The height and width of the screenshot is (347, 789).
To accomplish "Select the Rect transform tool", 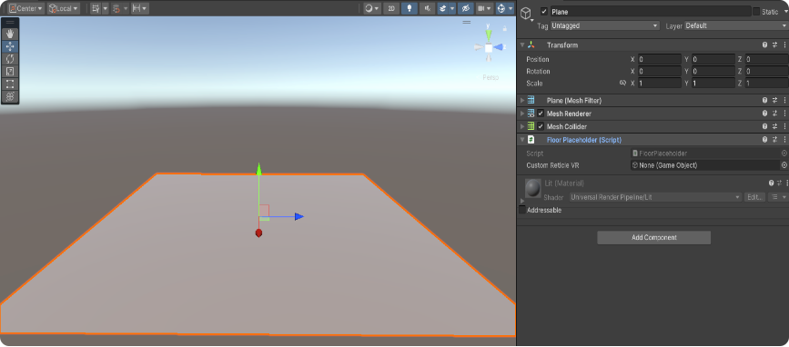I will click(x=10, y=84).
